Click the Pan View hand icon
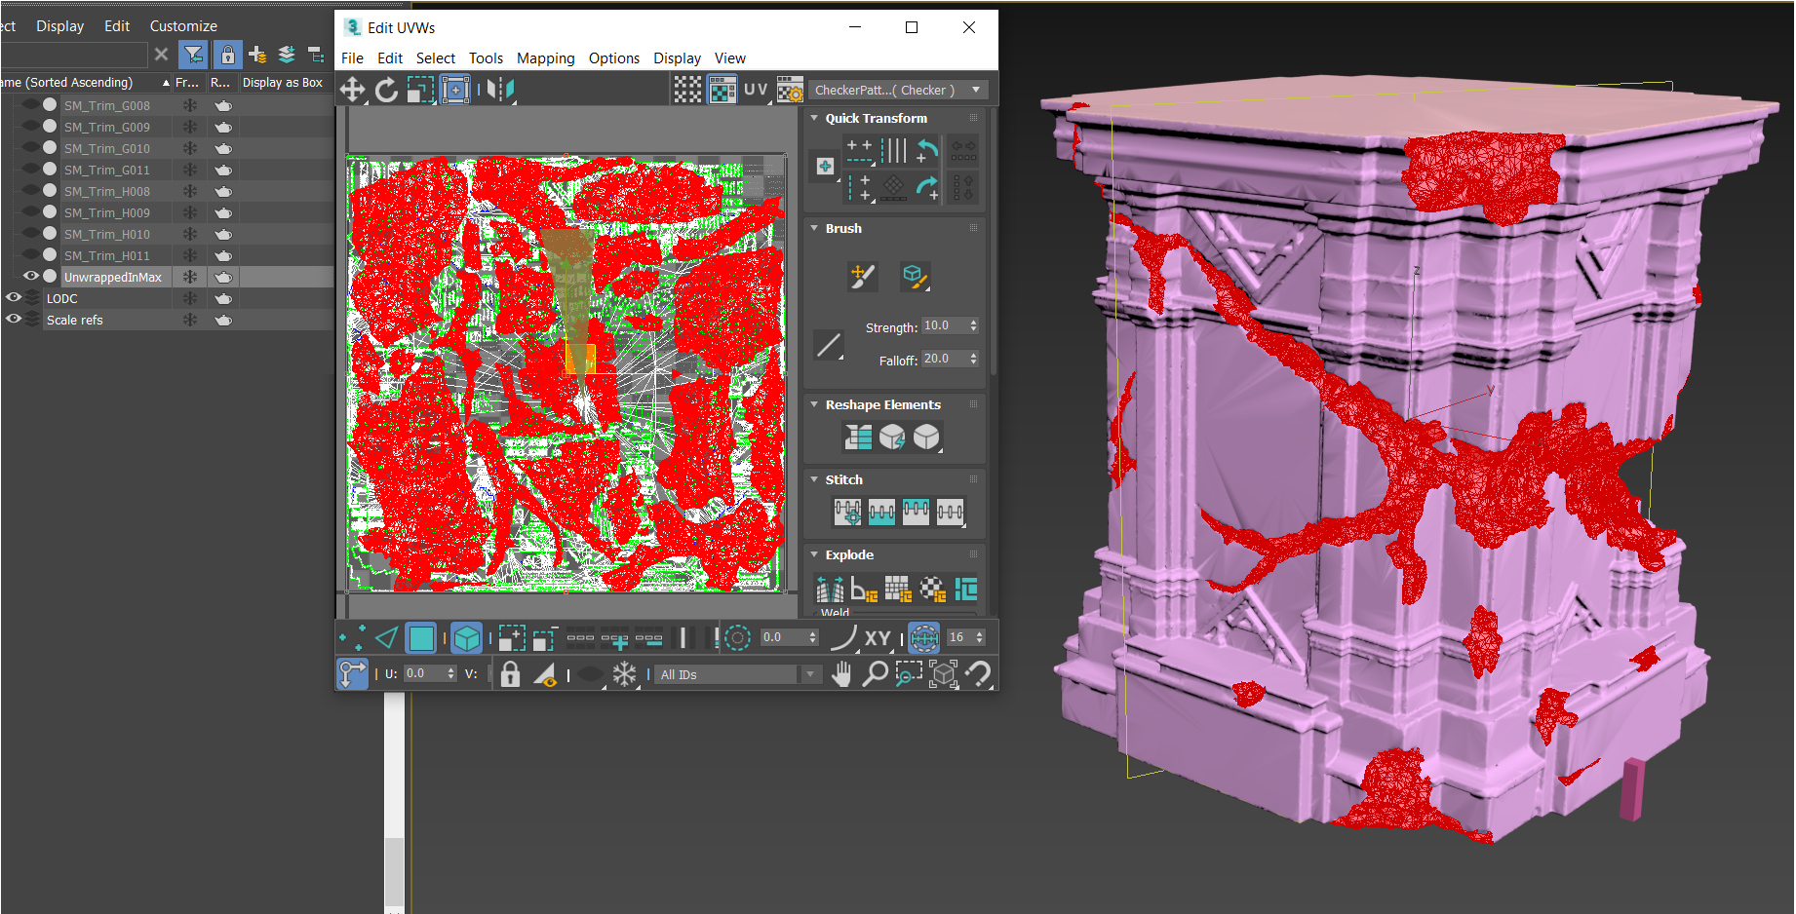This screenshot has width=1796, height=914. pyautogui.click(x=841, y=674)
